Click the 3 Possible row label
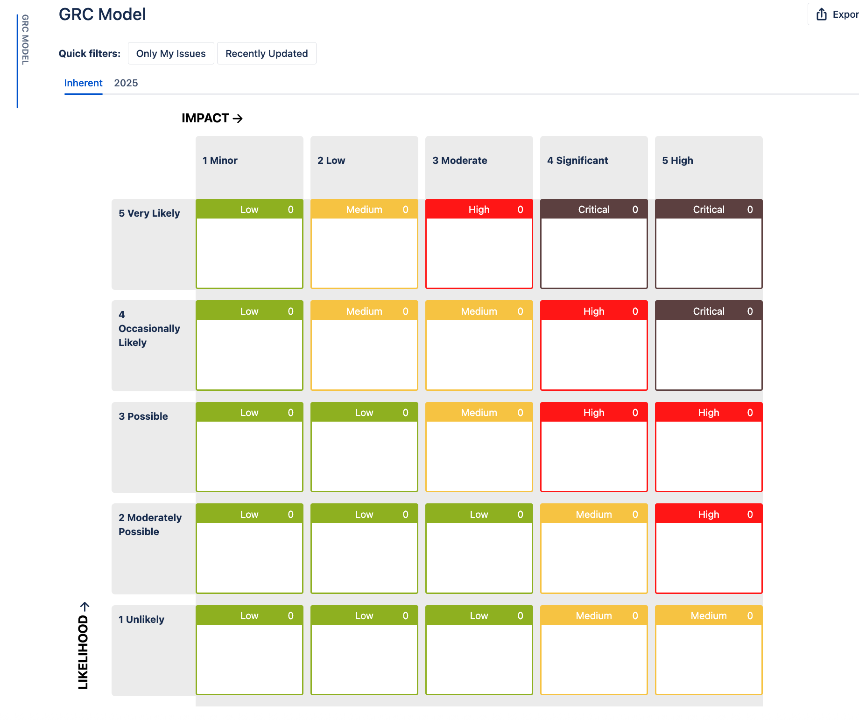The height and width of the screenshot is (720, 859). pyautogui.click(x=154, y=447)
